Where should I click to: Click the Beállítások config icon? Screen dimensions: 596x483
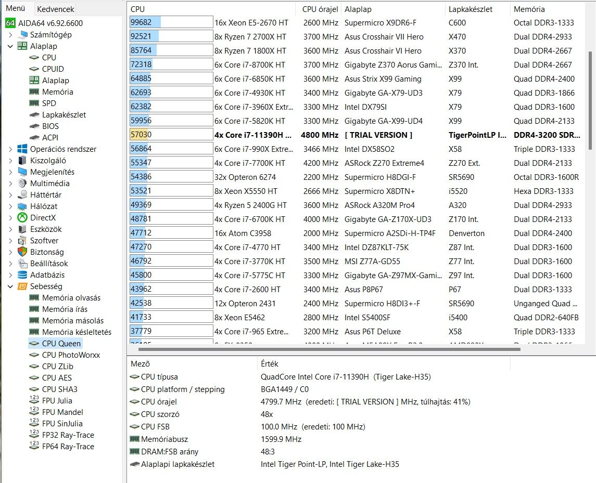pyautogui.click(x=22, y=263)
